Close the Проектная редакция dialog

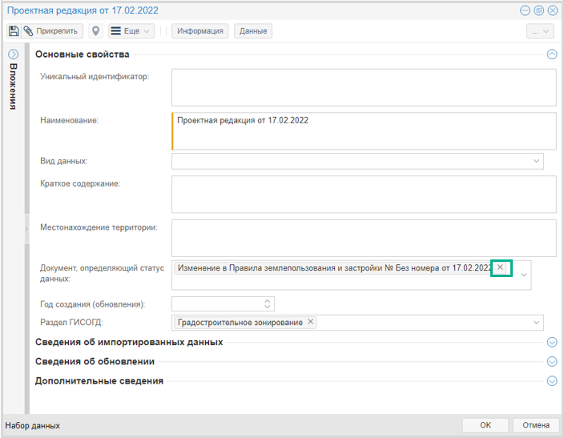click(553, 10)
